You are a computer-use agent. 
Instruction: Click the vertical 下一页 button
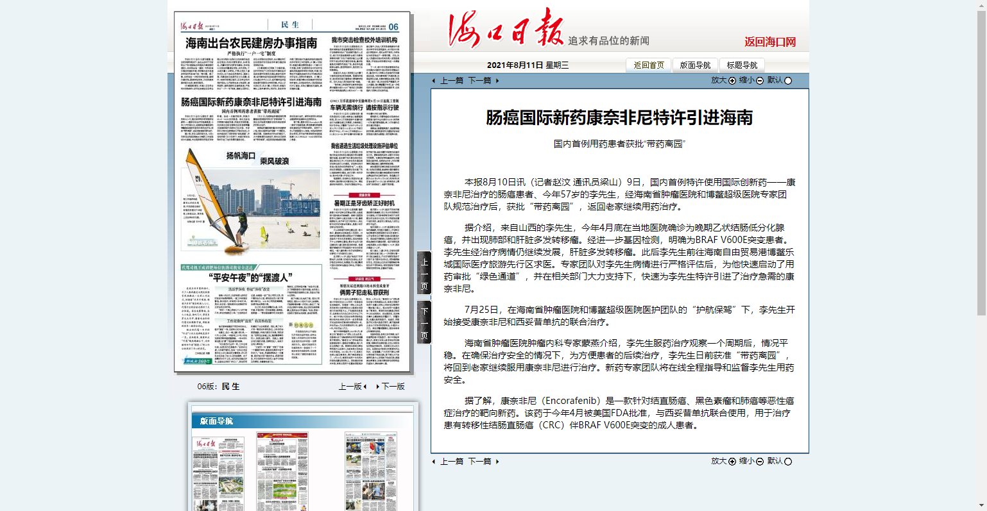(424, 322)
